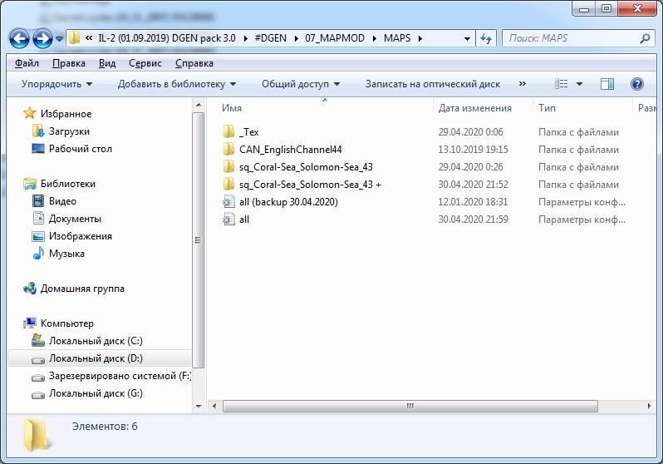The image size is (663, 464).
Task: Select sq_Coral-Sea_Solomon-Sea_43 folder name
Action: click(x=306, y=167)
